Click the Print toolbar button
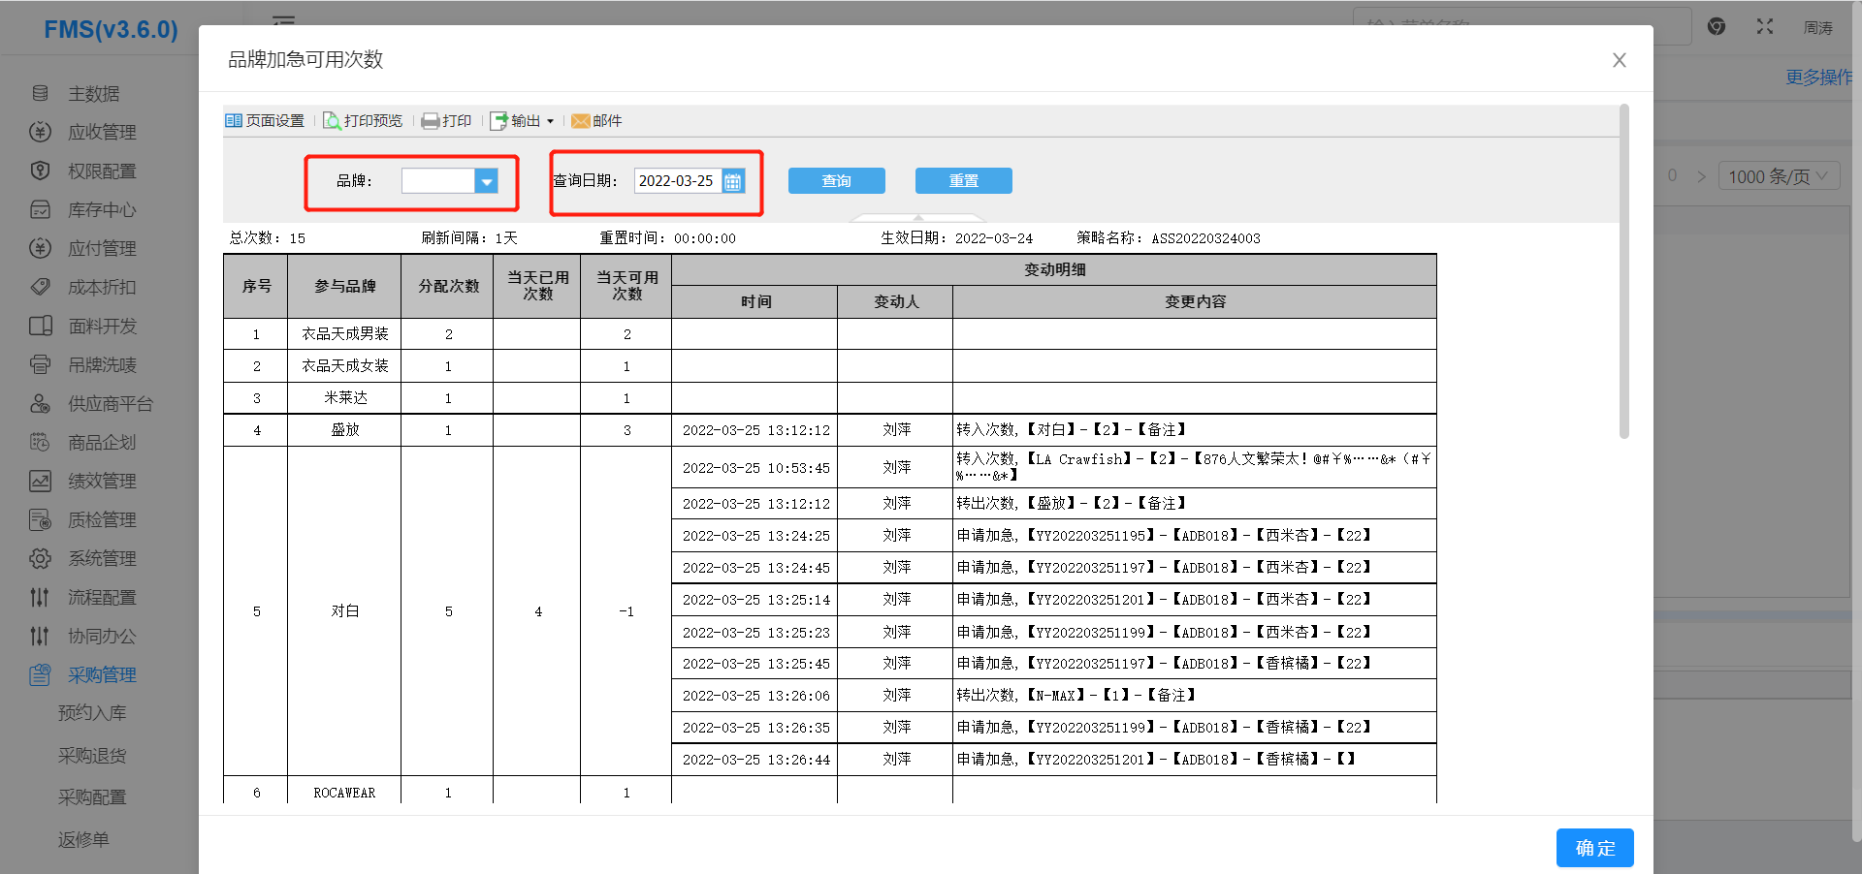 click(446, 121)
